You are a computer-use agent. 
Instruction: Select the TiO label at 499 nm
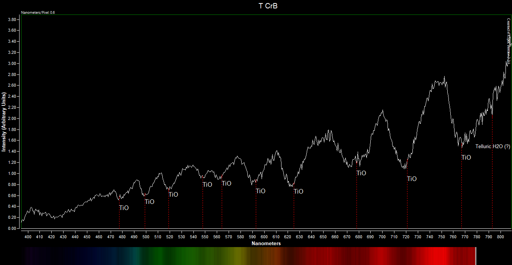coord(149,202)
